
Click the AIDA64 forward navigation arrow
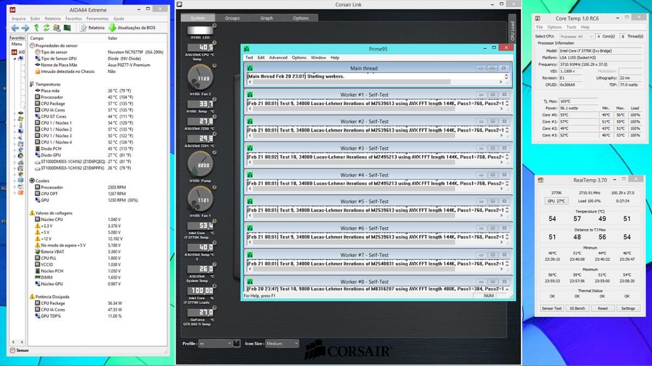pos(25,28)
